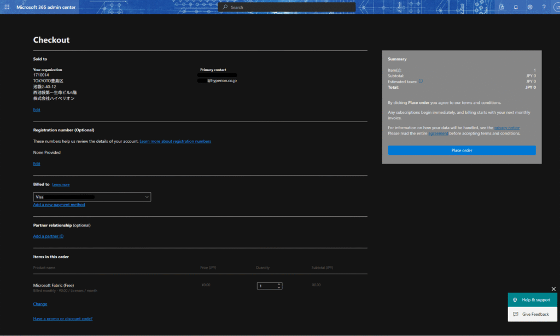This screenshot has height=336, width=560.
Task: Click the Search box in header
Action: (x=287, y=7)
